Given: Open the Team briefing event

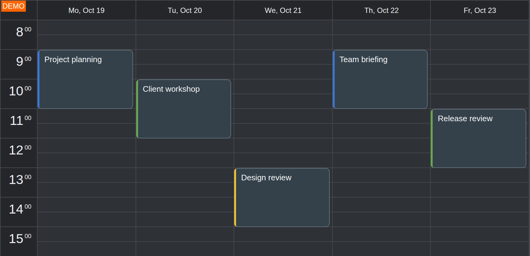Looking at the screenshot, I should click(x=380, y=79).
